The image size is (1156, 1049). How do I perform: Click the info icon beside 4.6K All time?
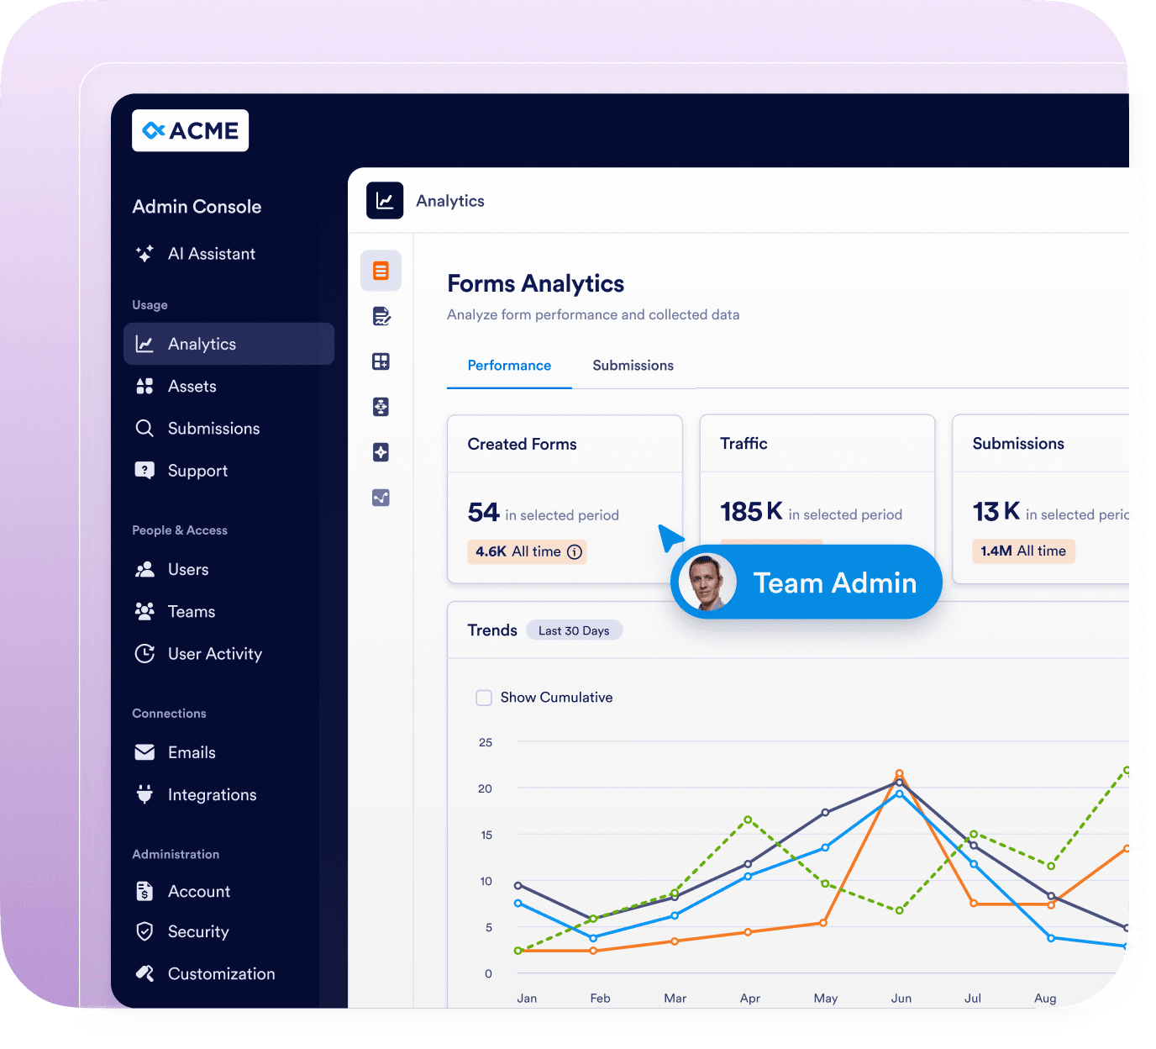pos(575,552)
